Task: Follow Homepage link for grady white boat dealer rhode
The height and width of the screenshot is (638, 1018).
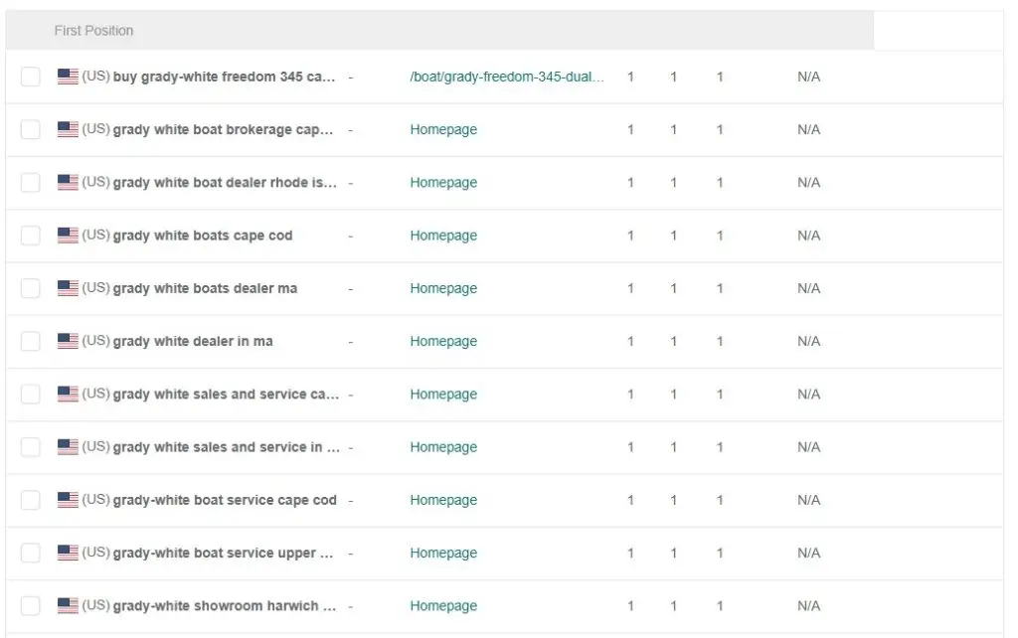Action: tap(443, 183)
